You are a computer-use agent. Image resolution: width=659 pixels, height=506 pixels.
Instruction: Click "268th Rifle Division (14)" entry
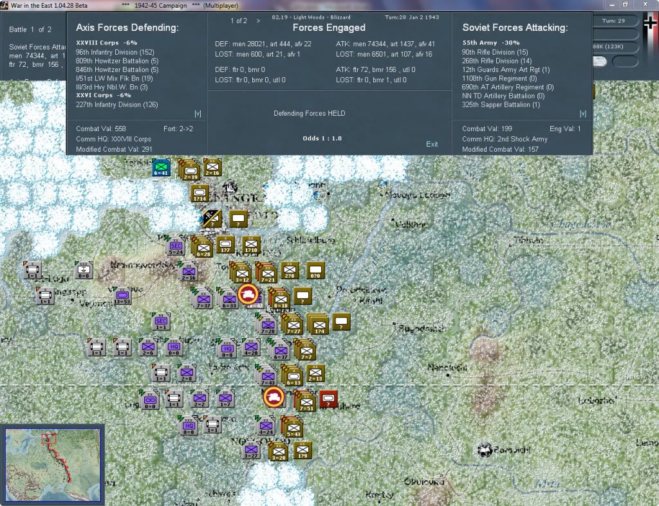(x=497, y=61)
